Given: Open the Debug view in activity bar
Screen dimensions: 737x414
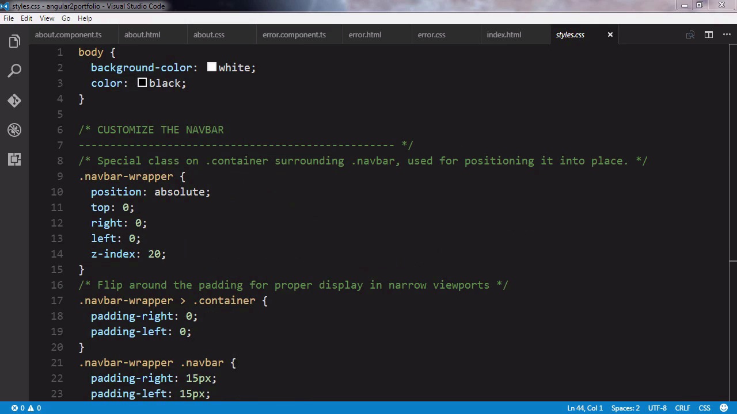Looking at the screenshot, I should tap(14, 130).
